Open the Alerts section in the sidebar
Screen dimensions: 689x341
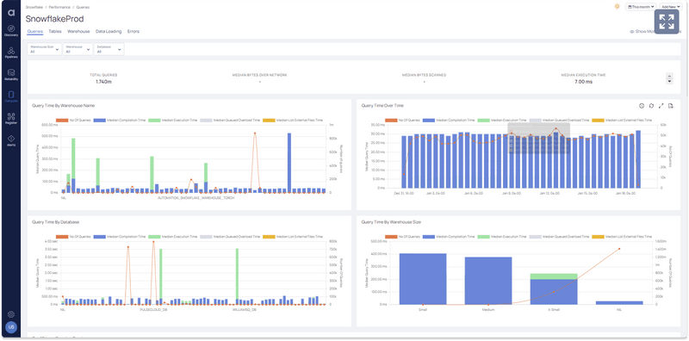[x=11, y=140]
